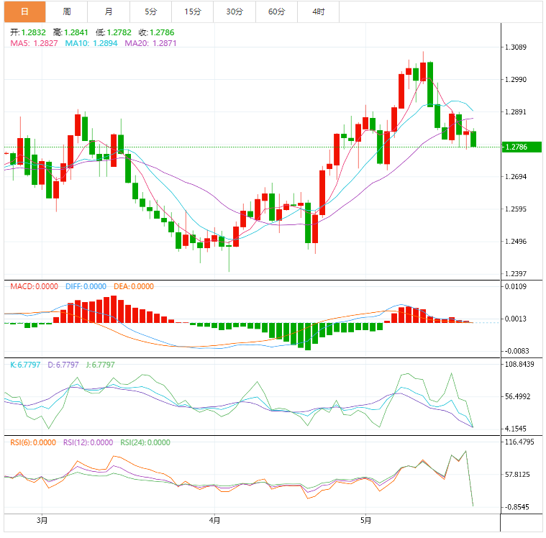The image size is (546, 538).
Task: Switch to the 周 weekly tab
Action: pyautogui.click(x=66, y=12)
